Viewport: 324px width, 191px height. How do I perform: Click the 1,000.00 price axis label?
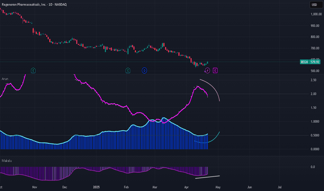(316, 14)
